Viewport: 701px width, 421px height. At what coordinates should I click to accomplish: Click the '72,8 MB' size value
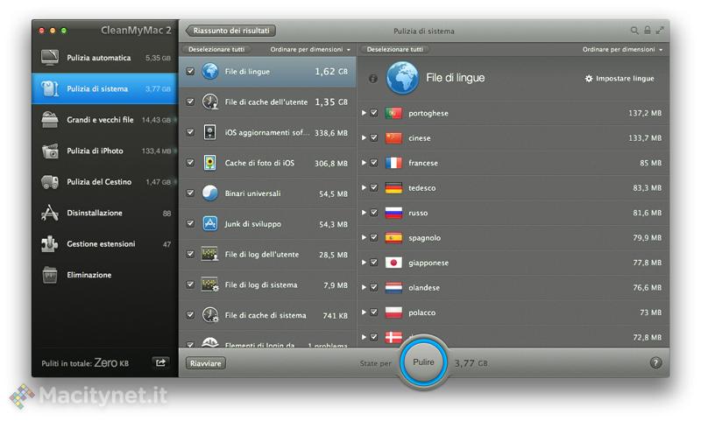[647, 337]
